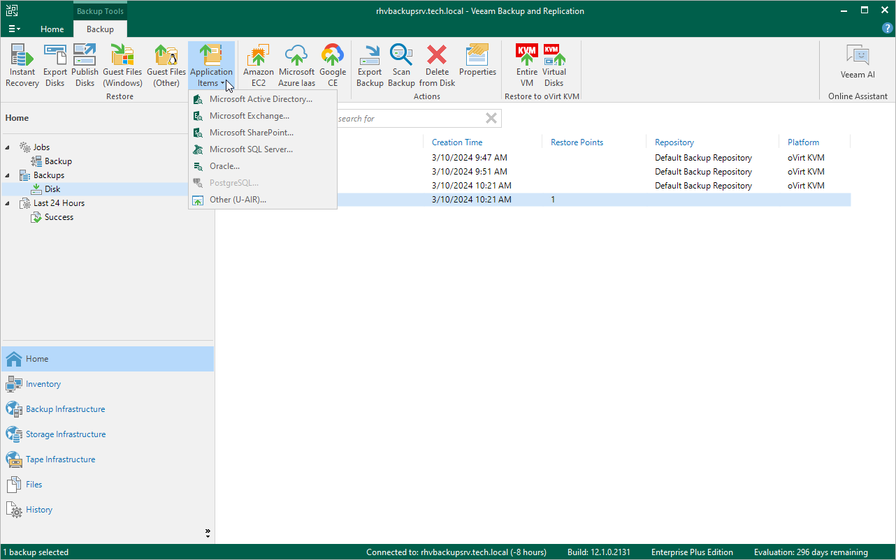Image resolution: width=896 pixels, height=560 pixels.
Task: Clear the search box with the X
Action: pyautogui.click(x=491, y=118)
